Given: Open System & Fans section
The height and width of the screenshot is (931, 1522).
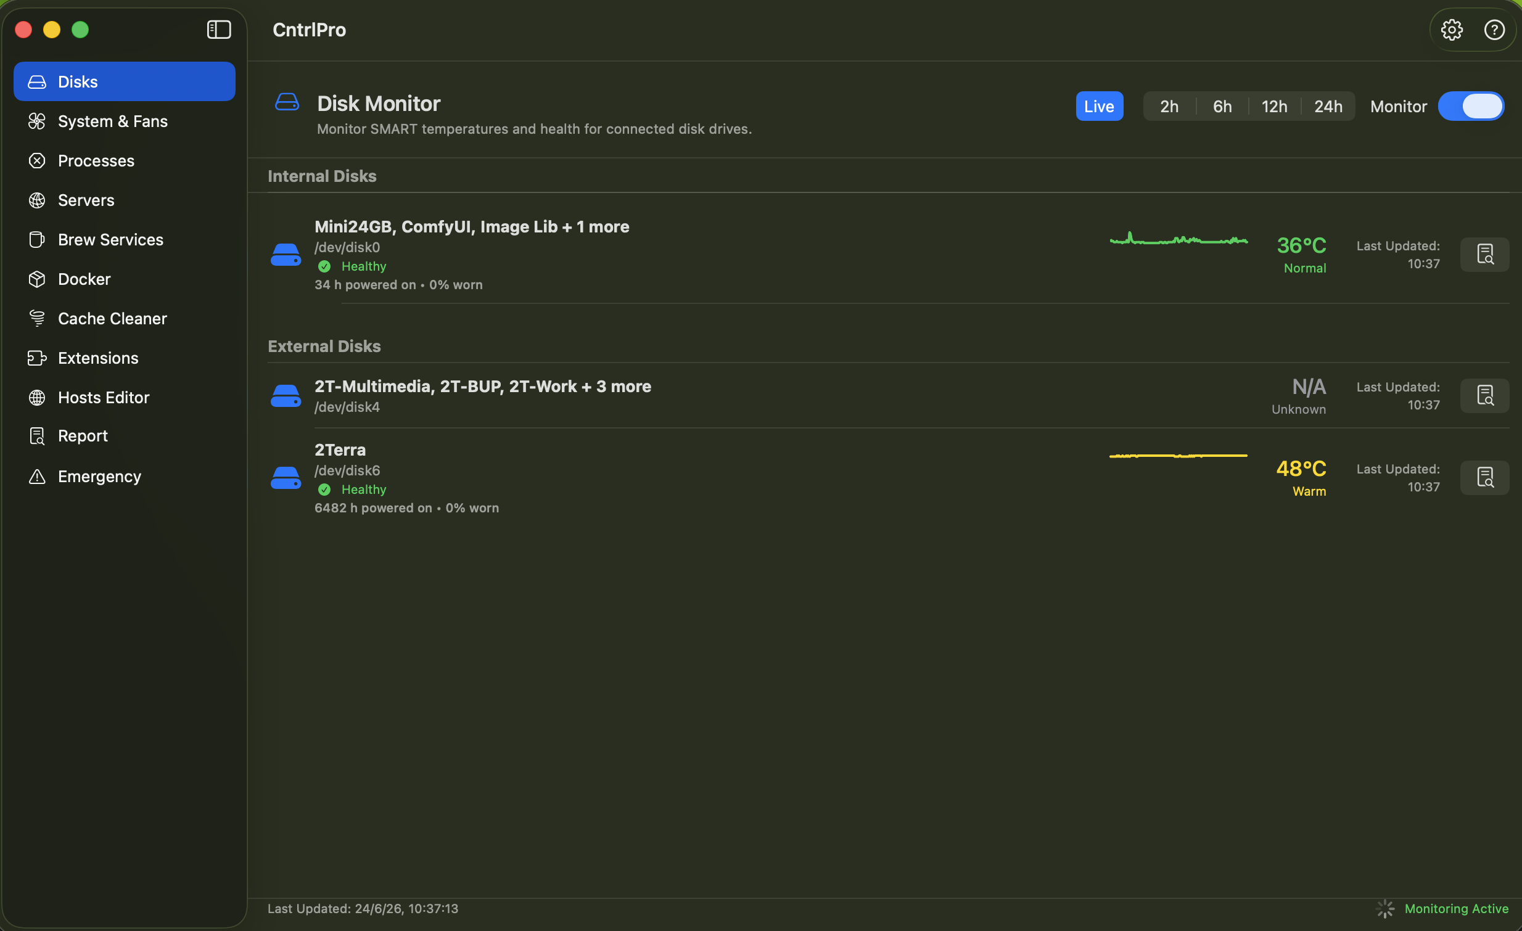Looking at the screenshot, I should point(124,121).
